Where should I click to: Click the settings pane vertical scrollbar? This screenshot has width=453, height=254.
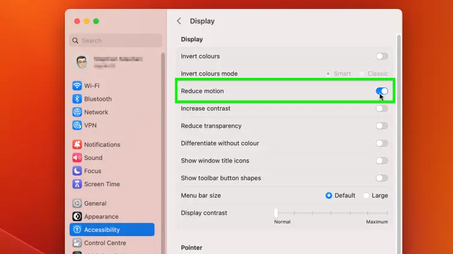tap(399, 144)
